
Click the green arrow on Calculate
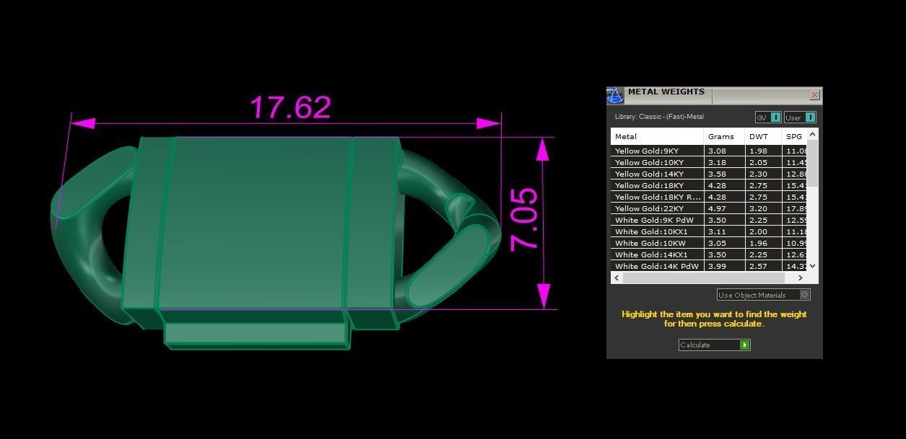coord(745,345)
